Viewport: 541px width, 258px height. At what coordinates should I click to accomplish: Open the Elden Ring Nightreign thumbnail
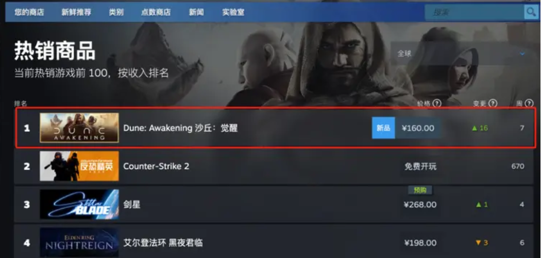(79, 243)
